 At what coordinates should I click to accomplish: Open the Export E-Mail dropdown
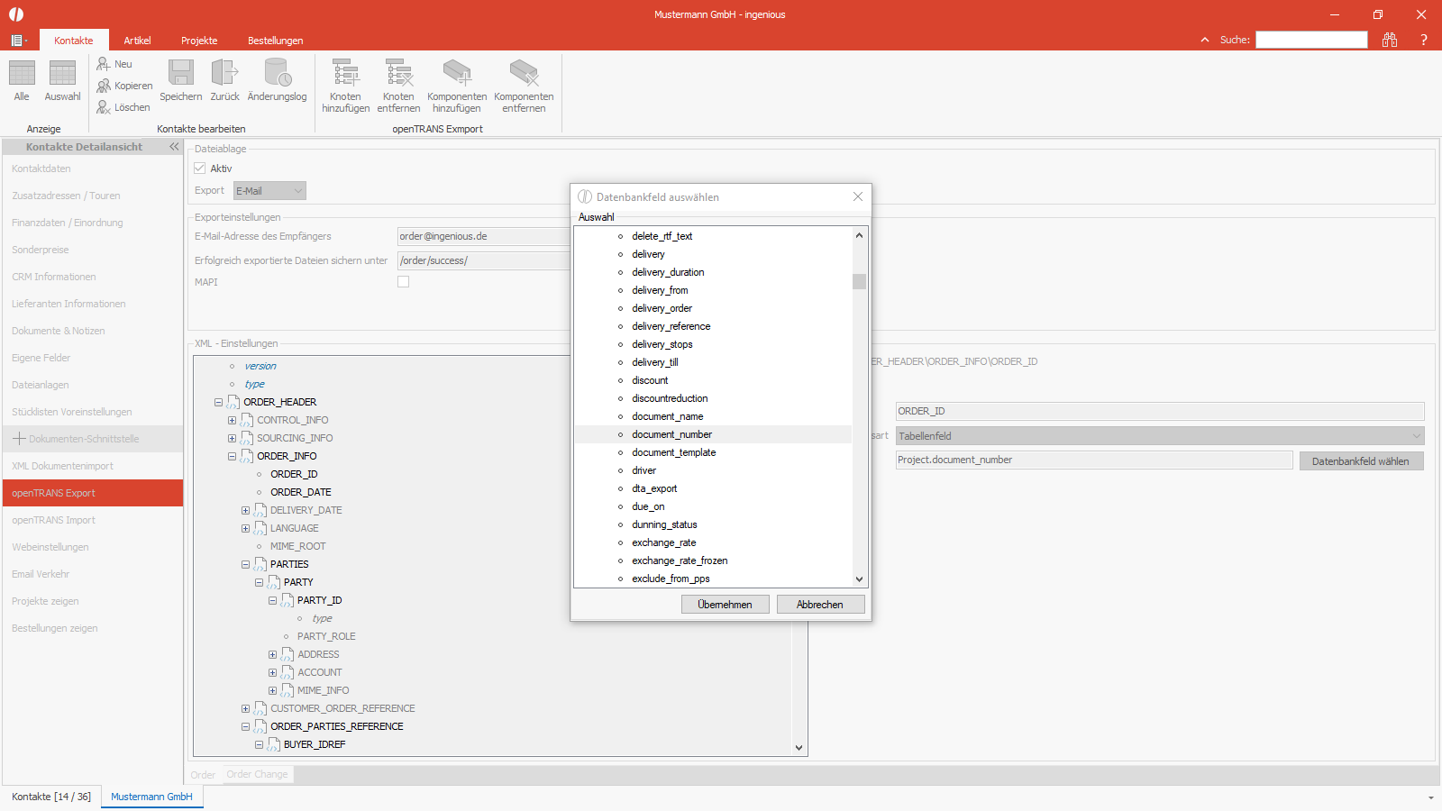click(270, 191)
